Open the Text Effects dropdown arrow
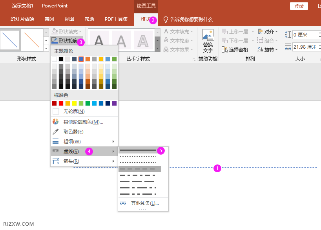This screenshot has height=230, width=321. [x=192, y=49]
